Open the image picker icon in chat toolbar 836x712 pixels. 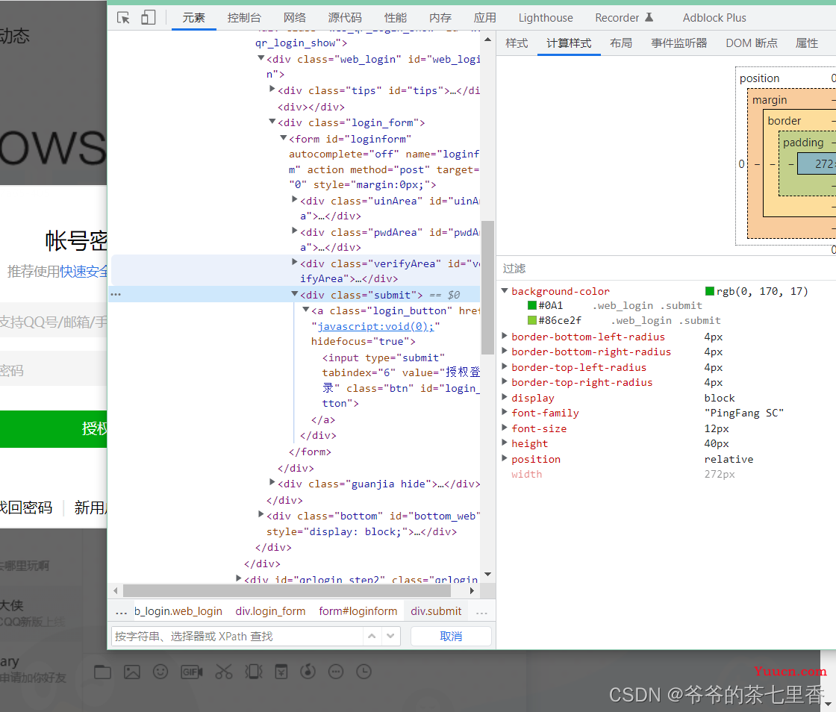pos(131,672)
